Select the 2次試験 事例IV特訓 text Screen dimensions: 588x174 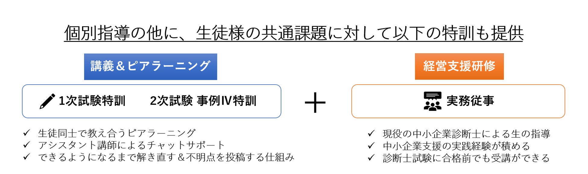coord(203,101)
